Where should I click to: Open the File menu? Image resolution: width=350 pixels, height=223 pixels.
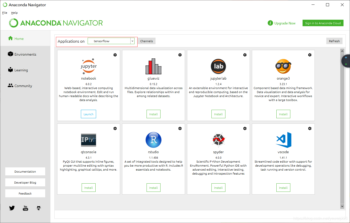[x=5, y=13]
